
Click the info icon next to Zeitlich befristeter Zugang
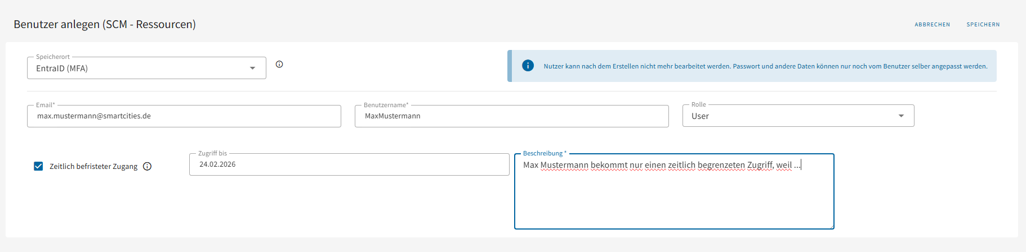click(148, 166)
